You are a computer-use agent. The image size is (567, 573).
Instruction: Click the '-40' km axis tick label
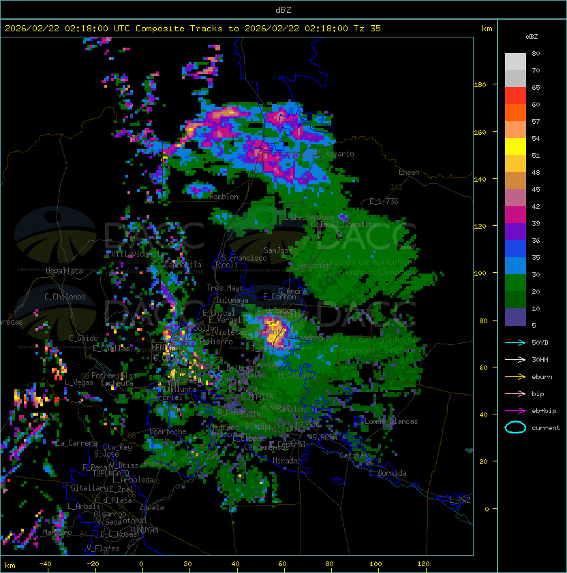pyautogui.click(x=45, y=564)
